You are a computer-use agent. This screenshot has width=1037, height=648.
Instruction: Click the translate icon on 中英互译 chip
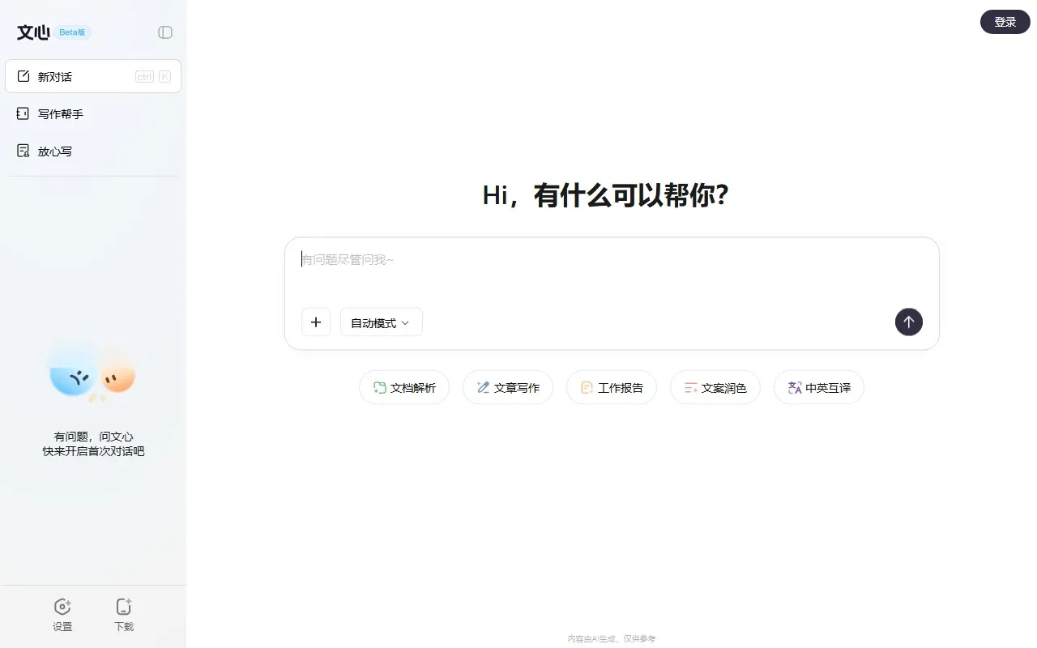(794, 387)
